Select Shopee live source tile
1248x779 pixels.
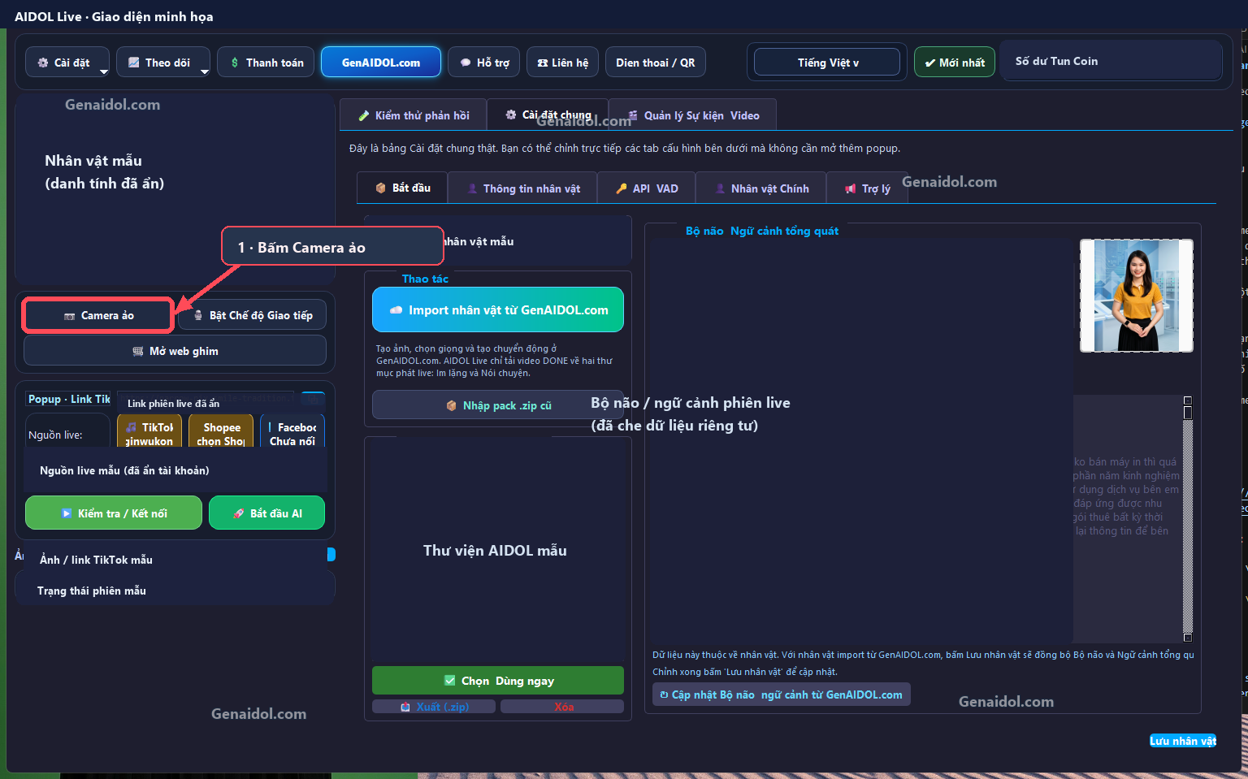click(x=221, y=431)
